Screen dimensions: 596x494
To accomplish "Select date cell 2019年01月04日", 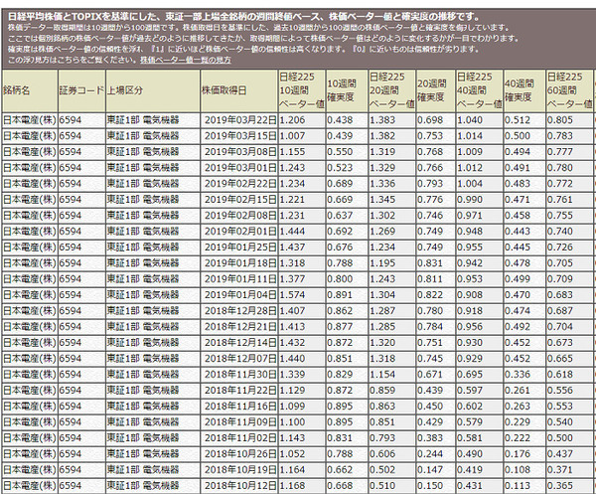I will coord(239,295).
